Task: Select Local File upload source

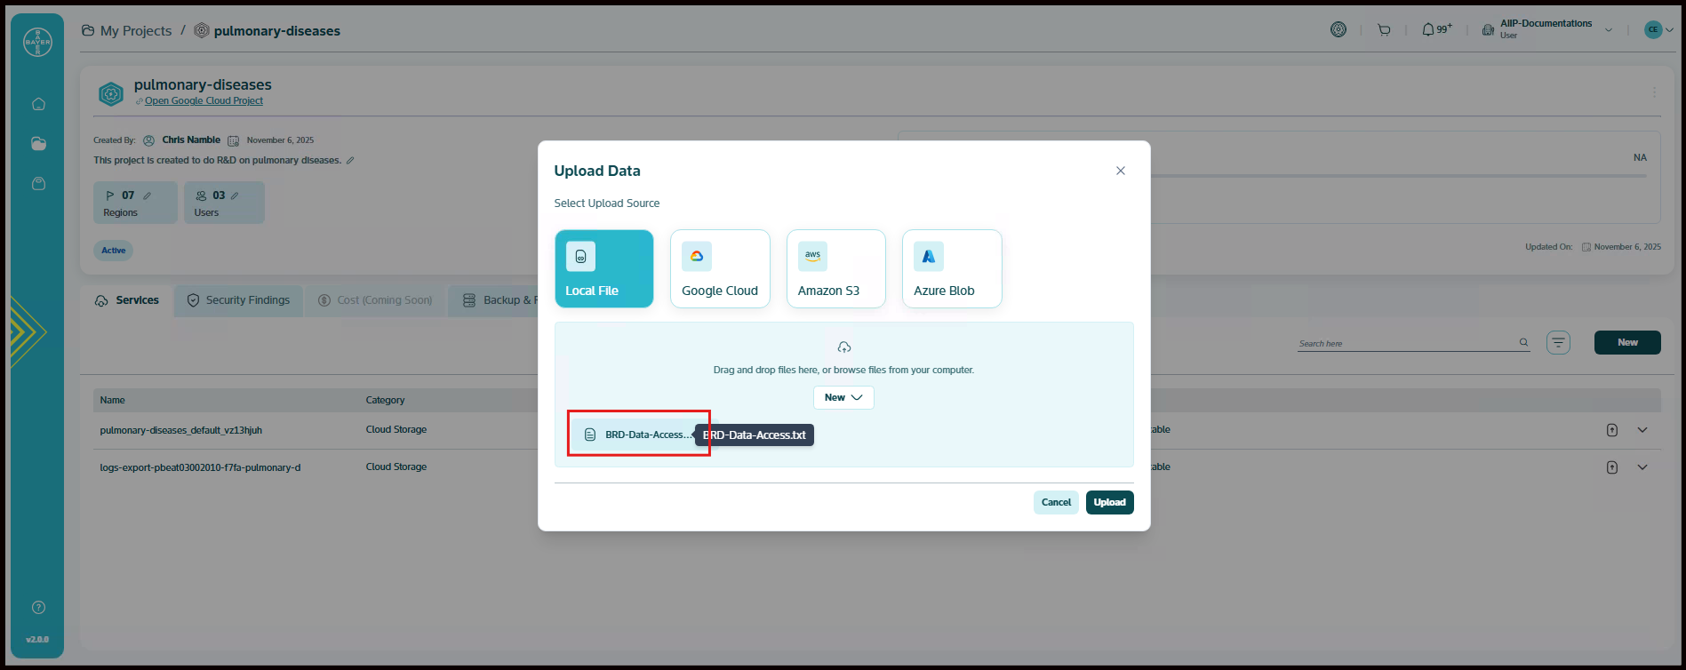Action: [x=603, y=269]
